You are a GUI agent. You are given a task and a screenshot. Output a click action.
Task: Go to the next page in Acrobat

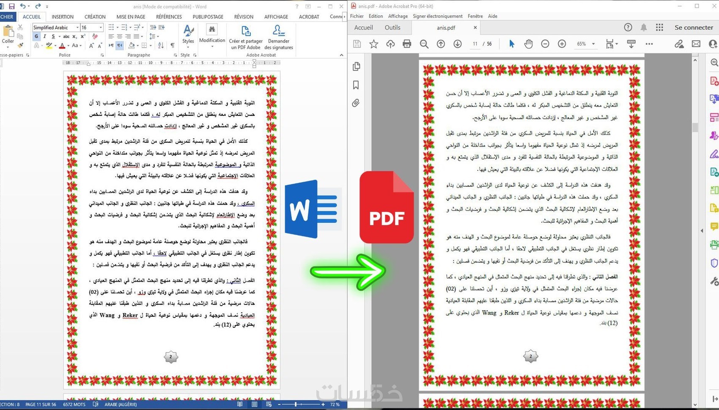(x=458, y=44)
